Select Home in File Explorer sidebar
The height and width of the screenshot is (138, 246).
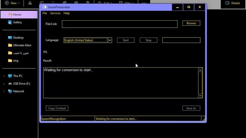(x=19, y=15)
